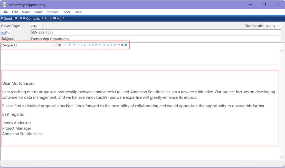Viewport: 285px width, 168px height.
Task: Click the 'Project Manager' line
Action: pyautogui.click(x=16, y=128)
